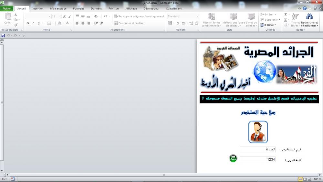Open the font color dropdown arrow

pos(71,23)
